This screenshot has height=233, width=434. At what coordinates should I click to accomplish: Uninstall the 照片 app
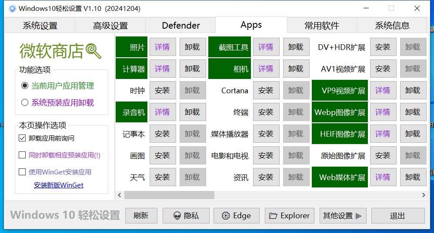tap(193, 47)
